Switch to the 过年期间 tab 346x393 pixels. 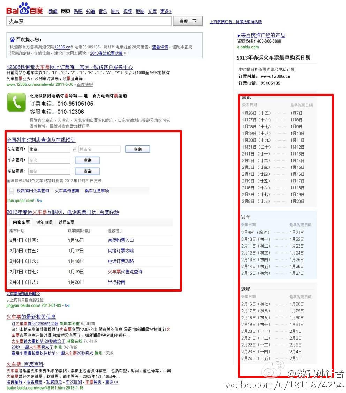pos(44,222)
